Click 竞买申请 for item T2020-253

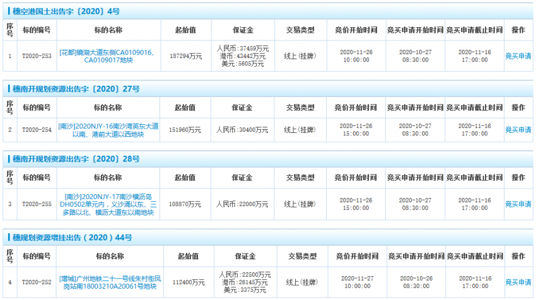[518, 56]
